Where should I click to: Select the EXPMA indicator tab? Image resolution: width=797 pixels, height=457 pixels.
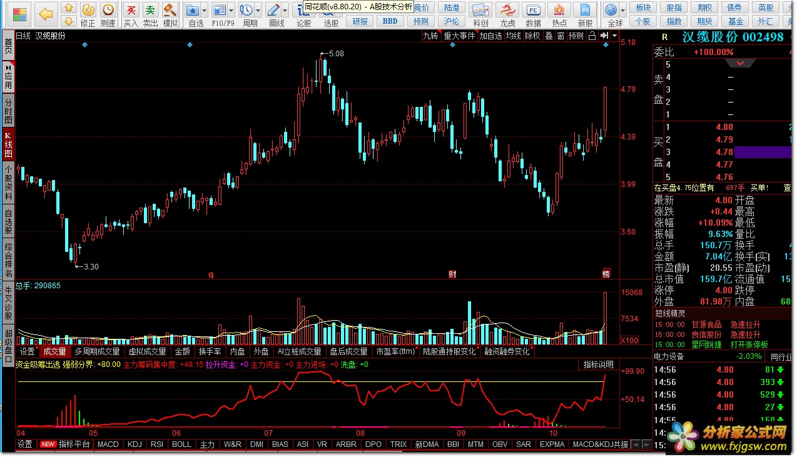coord(552,444)
